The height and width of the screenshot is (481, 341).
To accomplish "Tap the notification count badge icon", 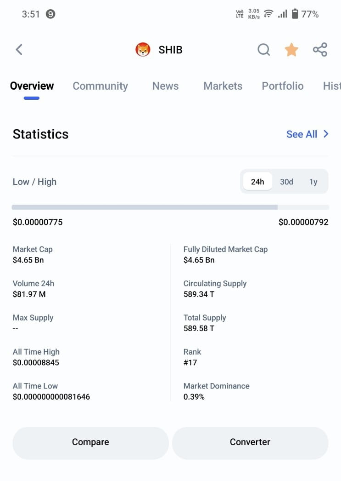I will coord(50,14).
